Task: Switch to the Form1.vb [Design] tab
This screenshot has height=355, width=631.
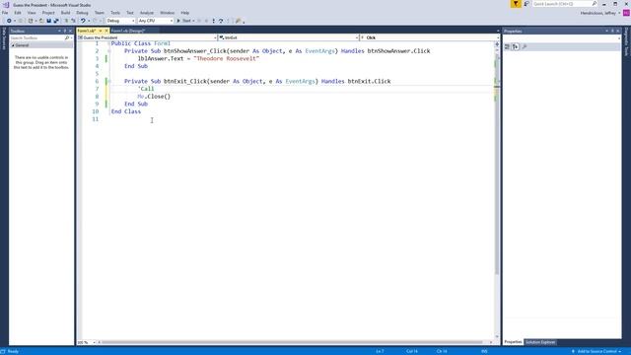Action: (128, 31)
